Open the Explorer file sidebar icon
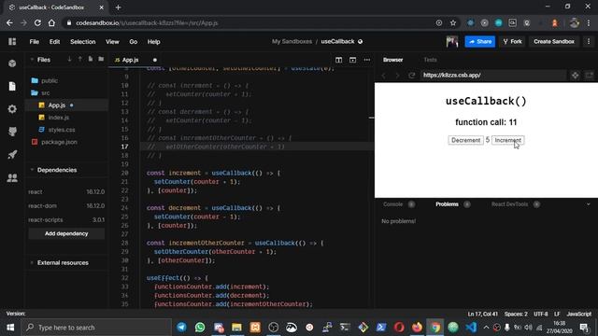Viewport: 598px width, 336px height. tap(12, 87)
